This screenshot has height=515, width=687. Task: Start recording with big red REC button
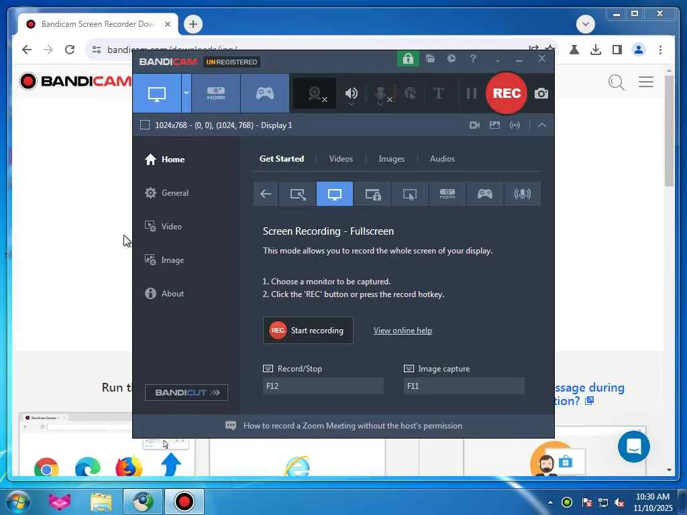click(x=507, y=93)
